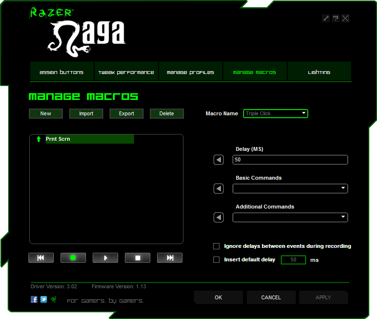
Task: Skip to the macro's last event
Action: pos(170,258)
